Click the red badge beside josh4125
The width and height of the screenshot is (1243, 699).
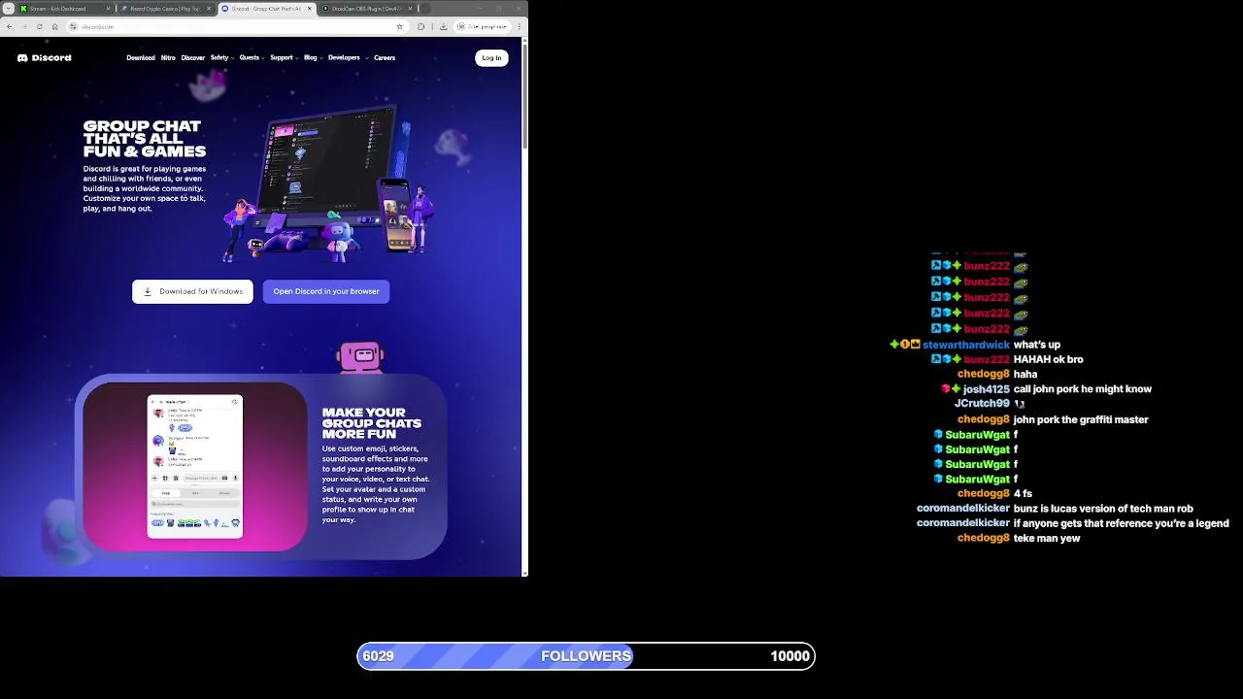(945, 389)
